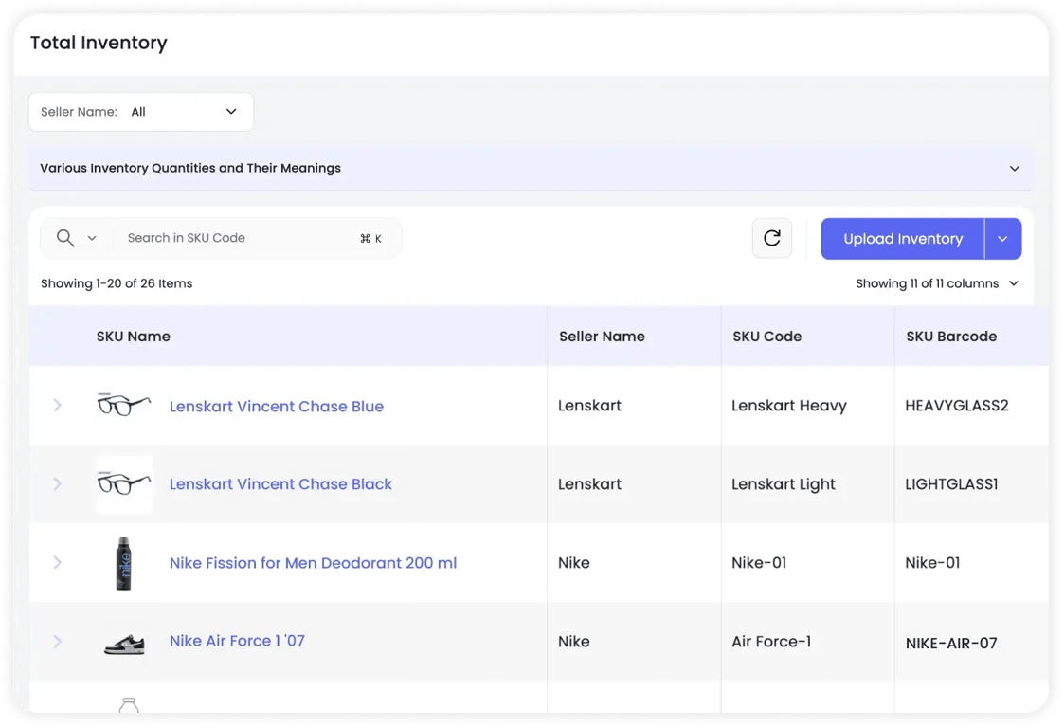
Task: Click the Upload Inventory button
Action: click(x=903, y=238)
